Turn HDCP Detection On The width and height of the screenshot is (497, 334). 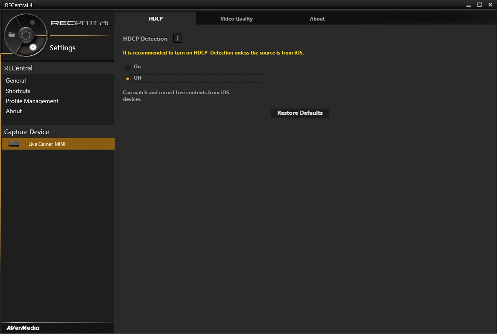point(128,67)
